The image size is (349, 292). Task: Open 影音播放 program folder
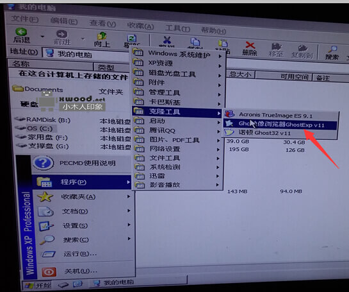(177, 185)
